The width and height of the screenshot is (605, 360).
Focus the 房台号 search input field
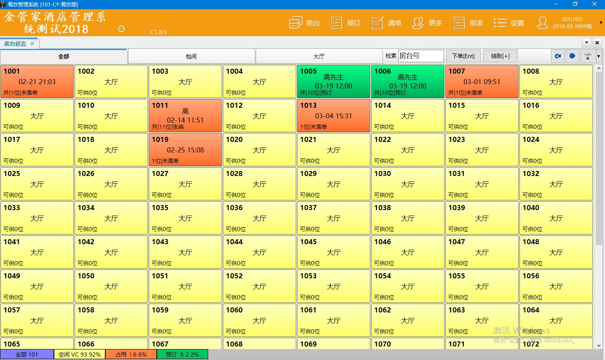[x=421, y=56]
